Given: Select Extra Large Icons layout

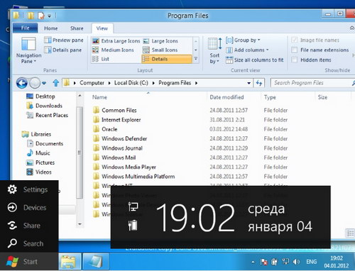Looking at the screenshot, I should (116, 41).
